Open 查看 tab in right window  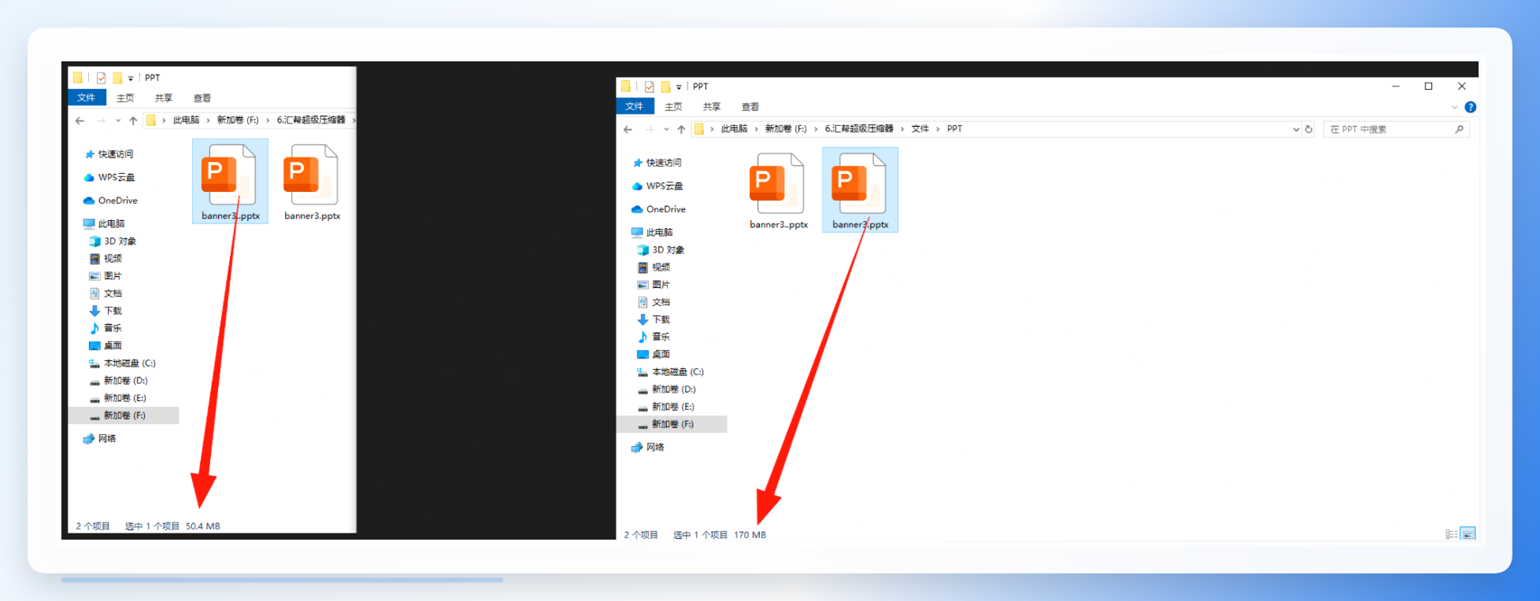pyautogui.click(x=750, y=106)
